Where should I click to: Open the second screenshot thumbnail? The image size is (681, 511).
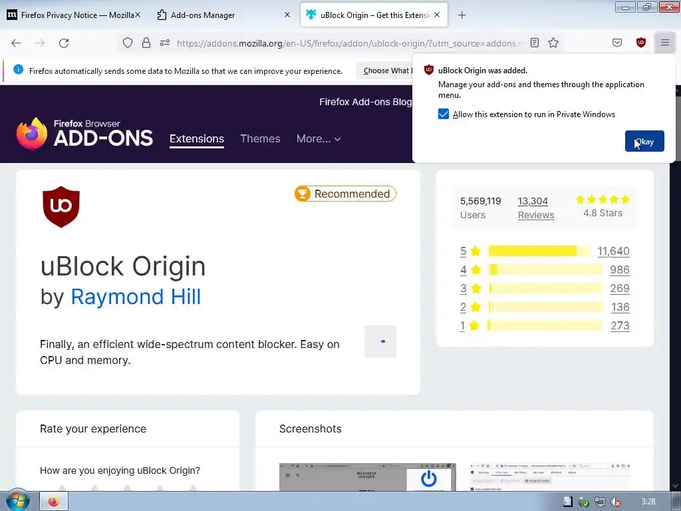(550, 476)
